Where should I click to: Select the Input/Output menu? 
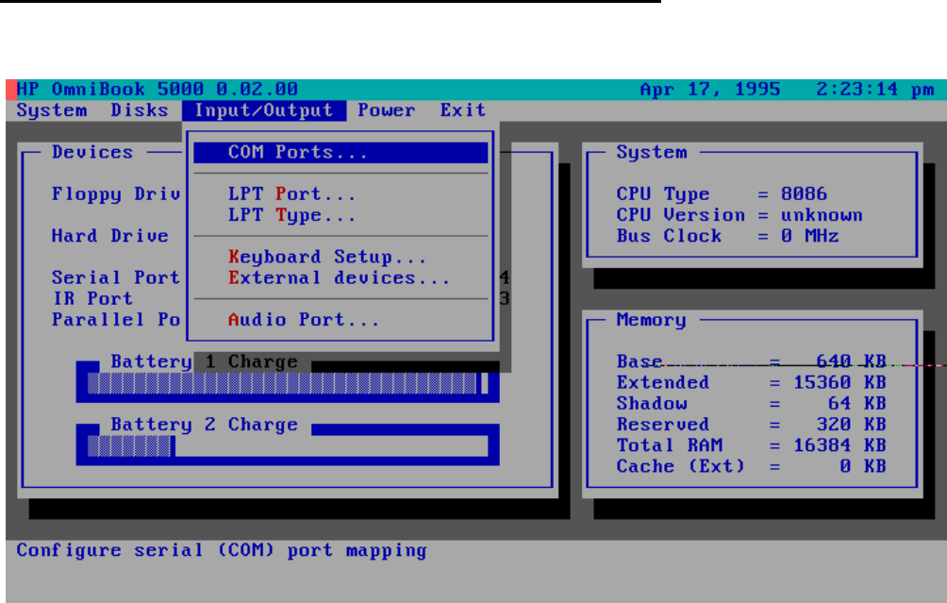264,110
